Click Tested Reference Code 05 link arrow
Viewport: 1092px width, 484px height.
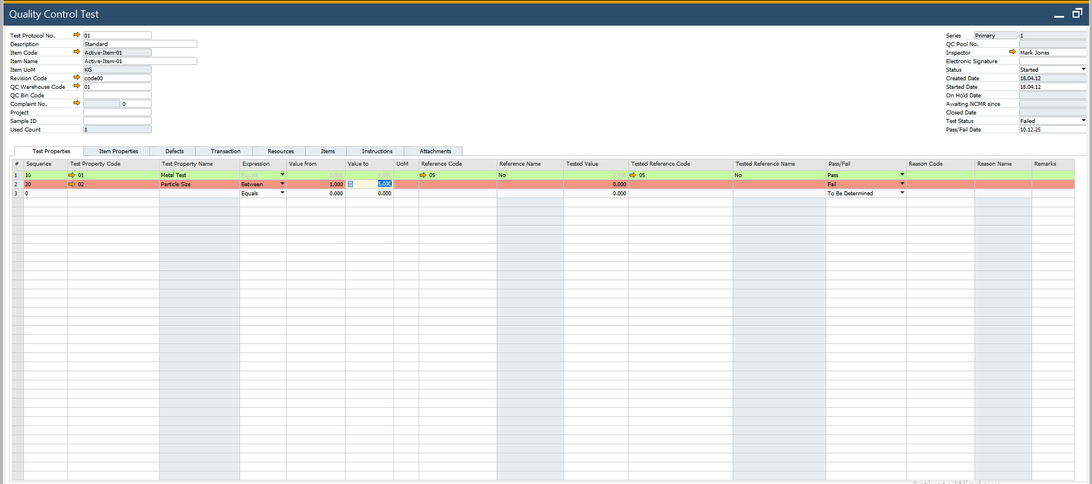[x=633, y=175]
